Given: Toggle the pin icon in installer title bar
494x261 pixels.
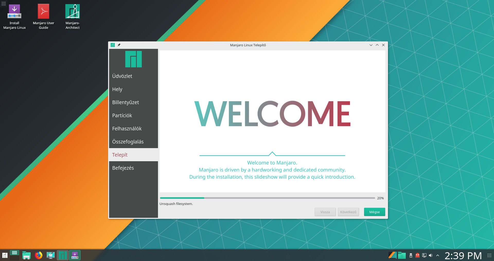Looking at the screenshot, I should 119,45.
